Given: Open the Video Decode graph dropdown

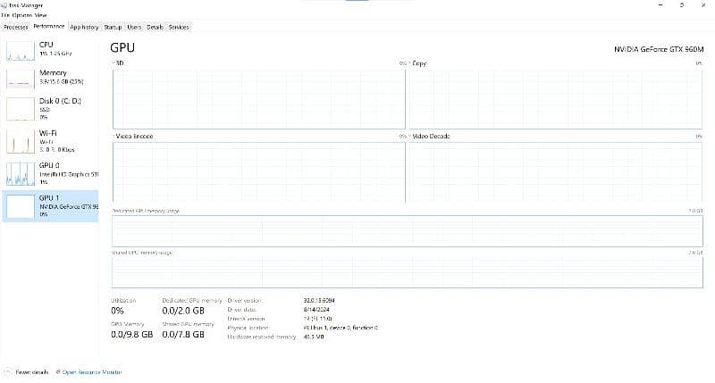Looking at the screenshot, I should click(x=409, y=137).
